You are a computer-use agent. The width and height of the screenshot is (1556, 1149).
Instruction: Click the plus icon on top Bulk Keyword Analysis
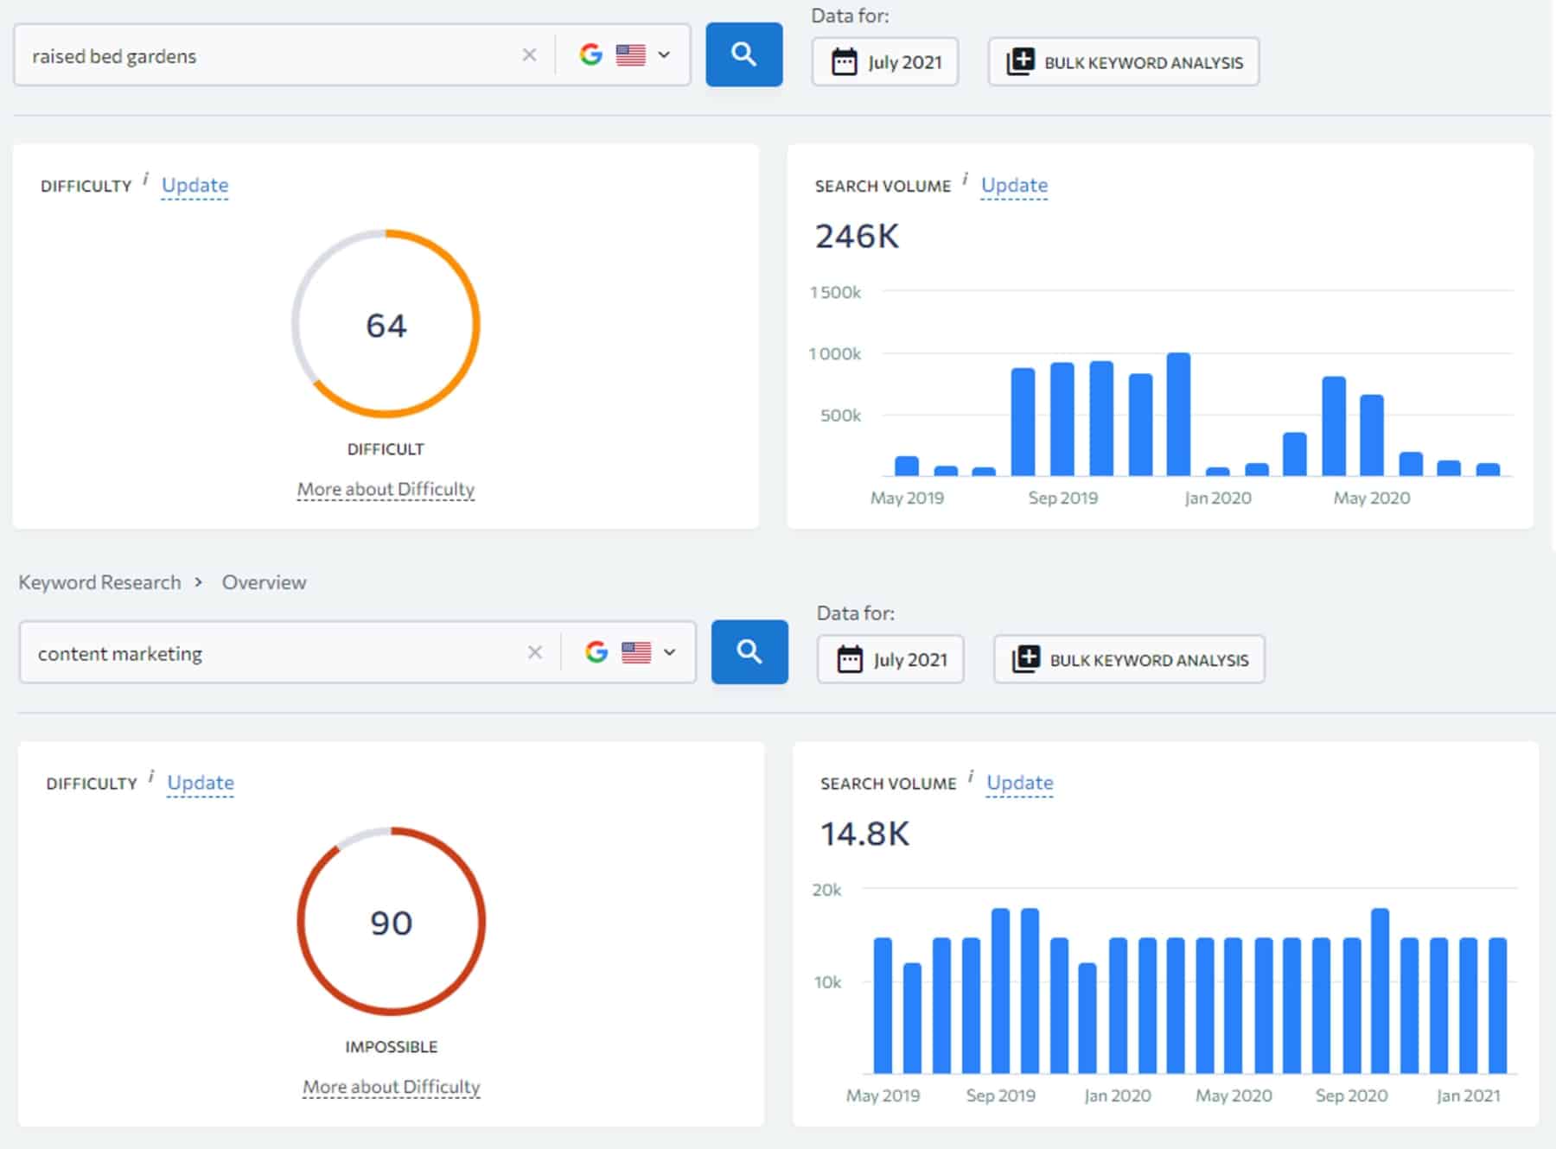pos(1020,62)
